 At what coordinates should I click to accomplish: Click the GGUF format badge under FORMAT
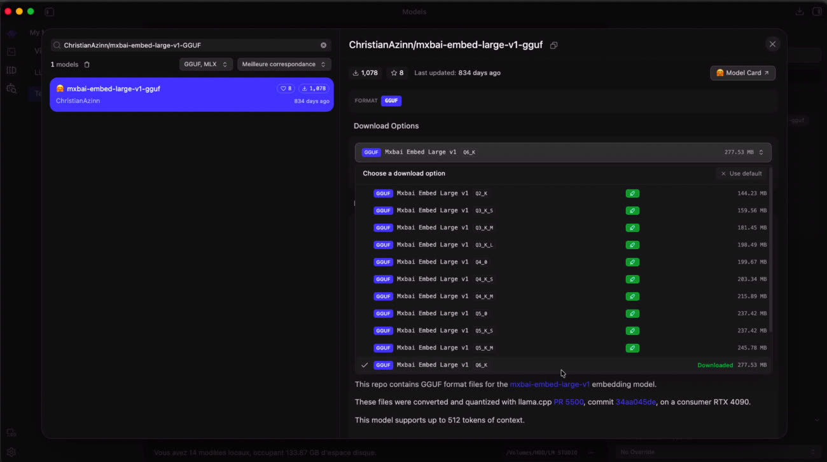tap(391, 100)
